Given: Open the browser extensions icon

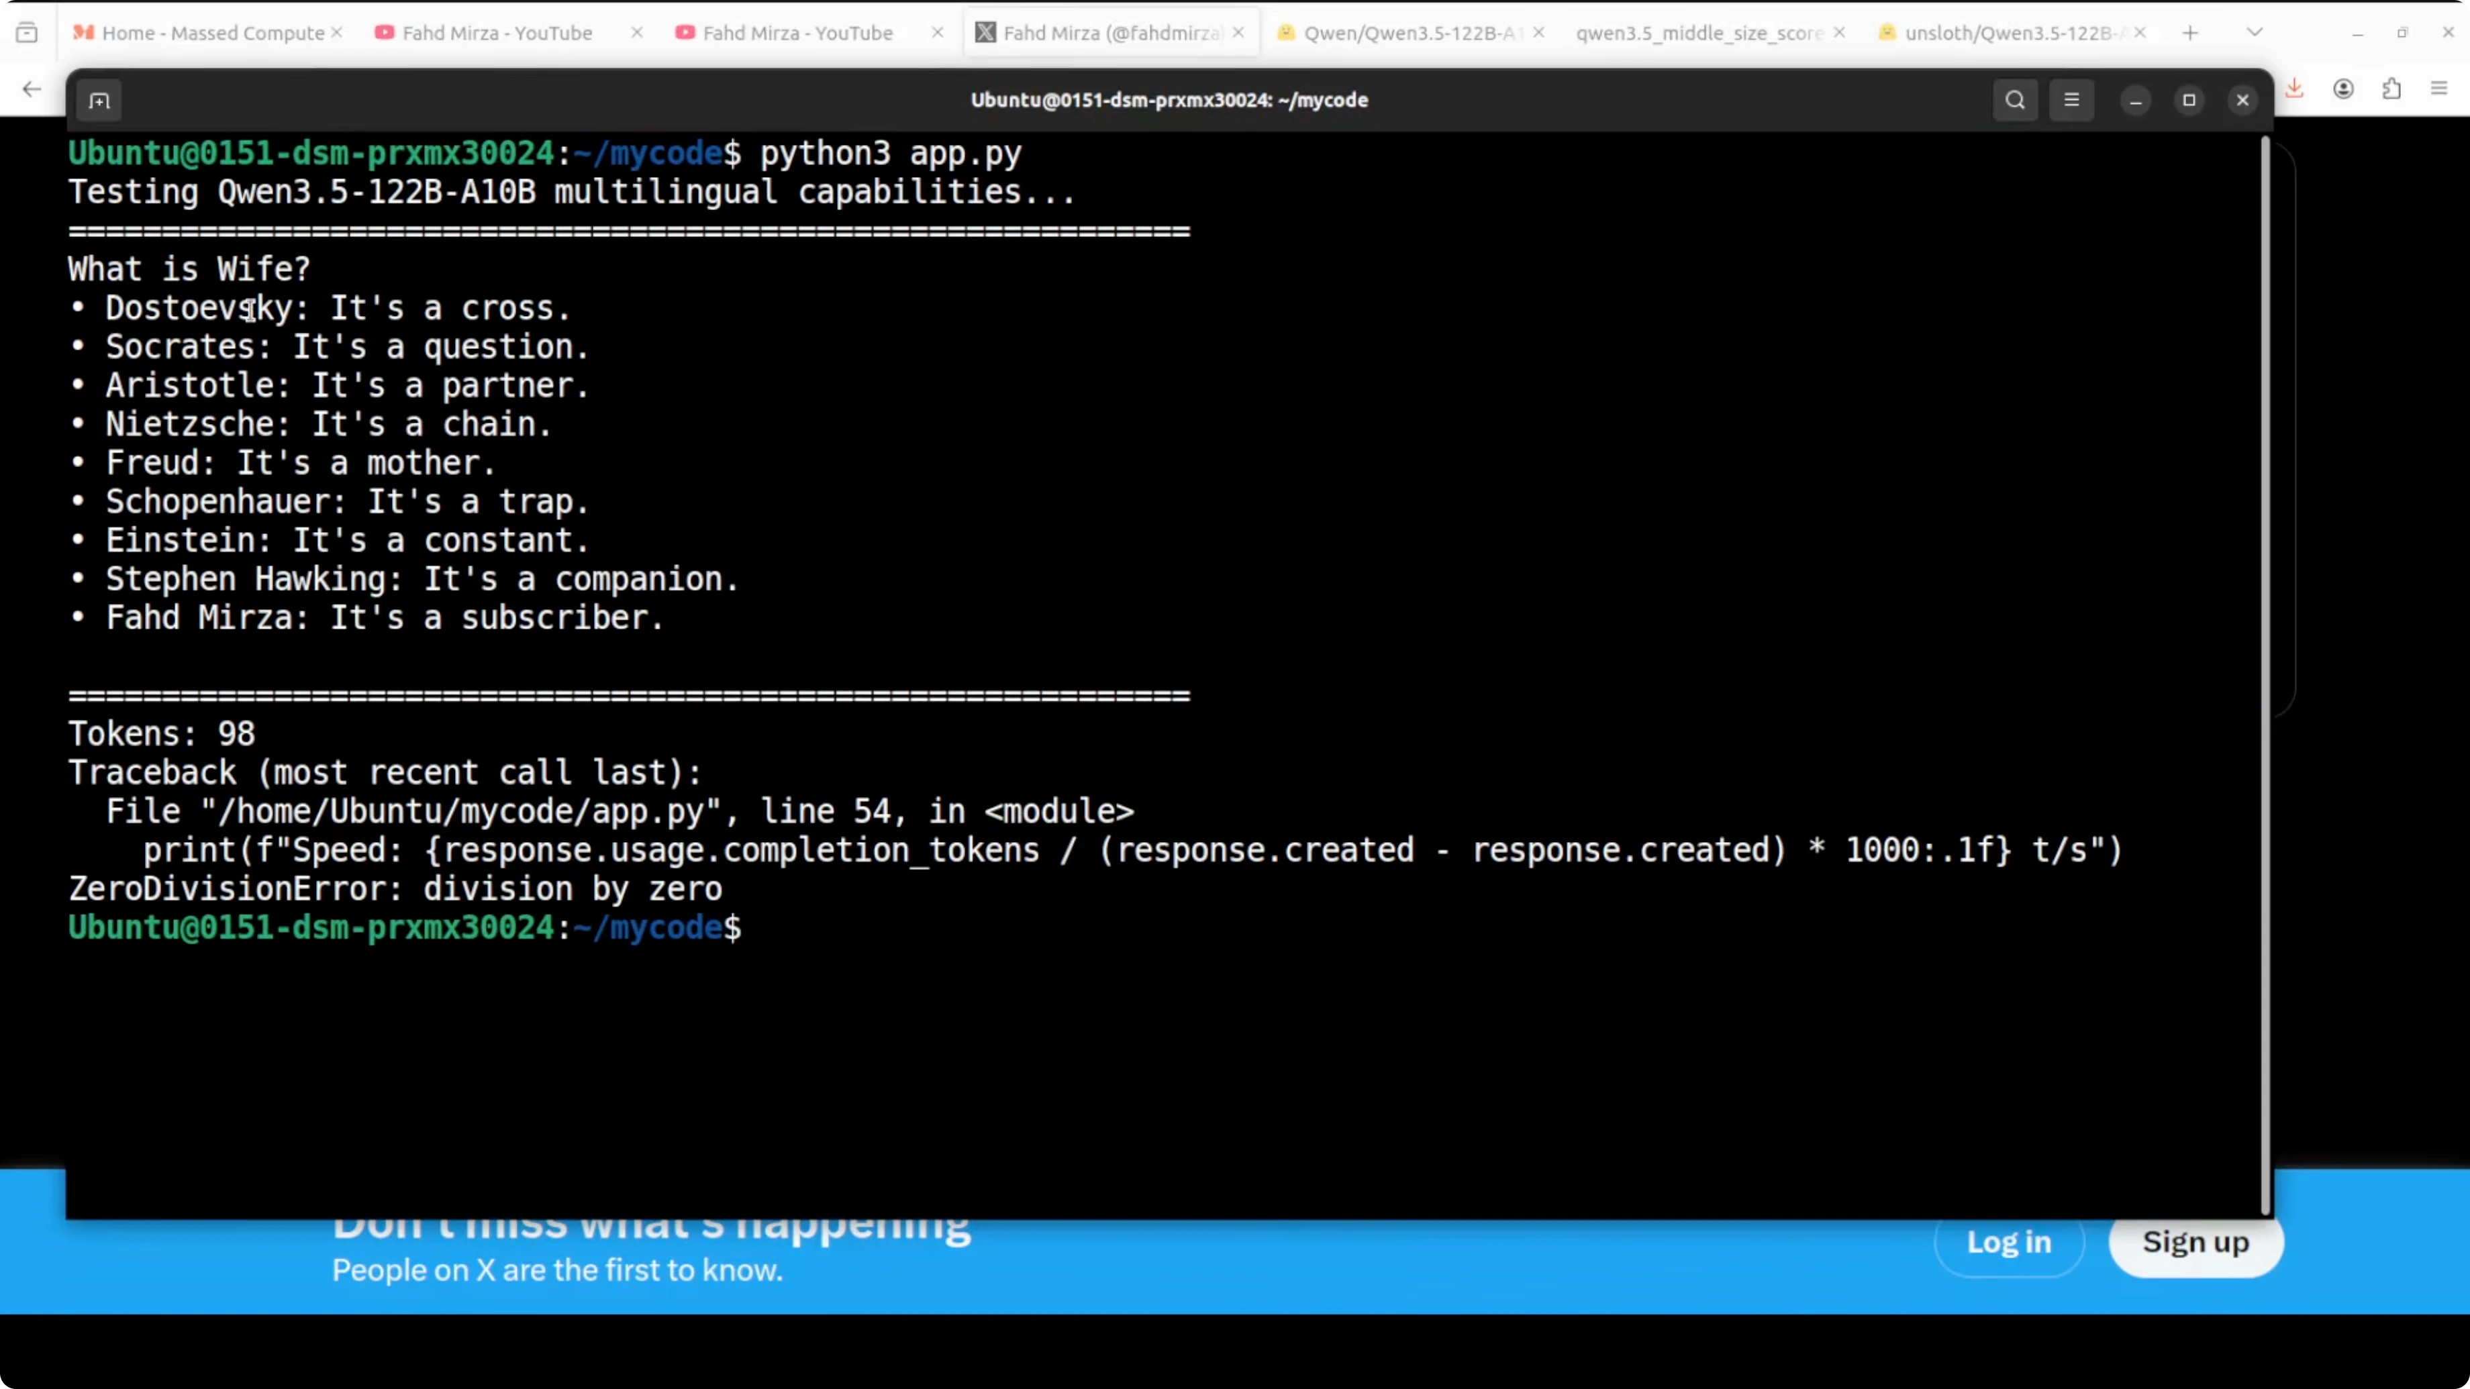Looking at the screenshot, I should 2391,88.
